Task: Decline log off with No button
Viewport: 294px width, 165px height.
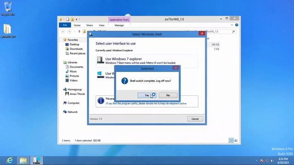Action: pos(168,95)
